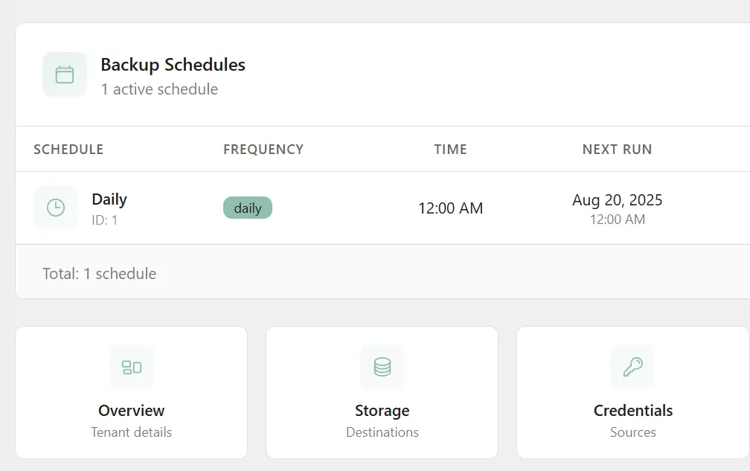This screenshot has width=750, height=471.
Task: Click the Overview card layout icon
Action: coord(132,367)
